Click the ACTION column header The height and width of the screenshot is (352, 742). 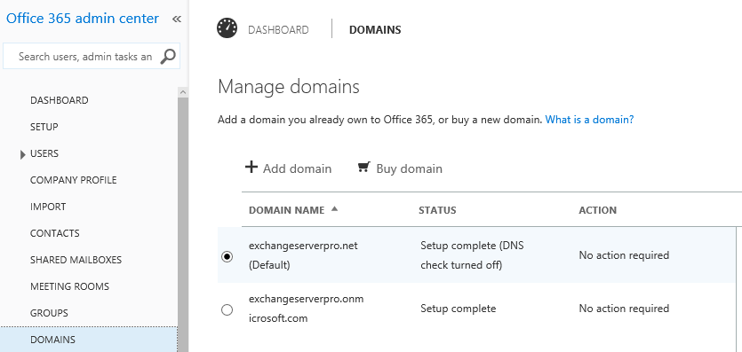(x=598, y=210)
